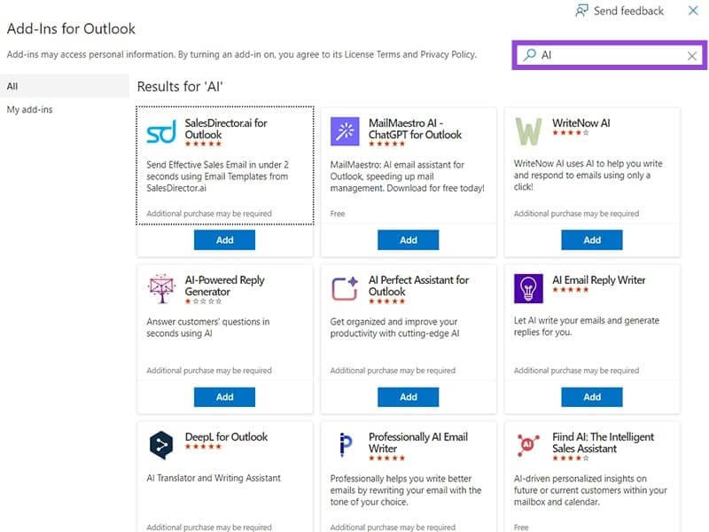The height and width of the screenshot is (532, 709).
Task: Click the DeepL for Outlook arrow icon
Action: (x=160, y=442)
